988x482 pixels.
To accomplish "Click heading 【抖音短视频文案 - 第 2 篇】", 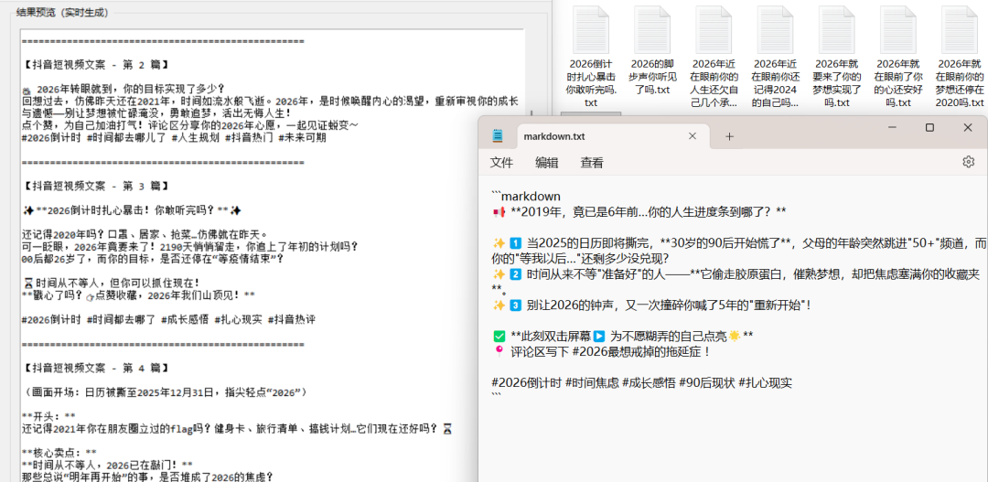I will (x=95, y=65).
